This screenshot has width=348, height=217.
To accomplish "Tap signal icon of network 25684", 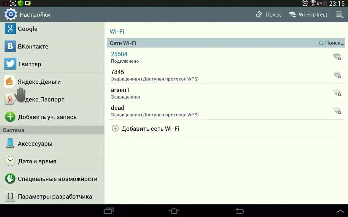I will pyautogui.click(x=337, y=57).
